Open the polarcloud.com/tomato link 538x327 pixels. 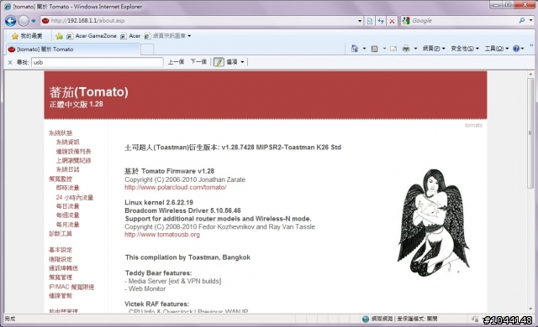coord(176,188)
